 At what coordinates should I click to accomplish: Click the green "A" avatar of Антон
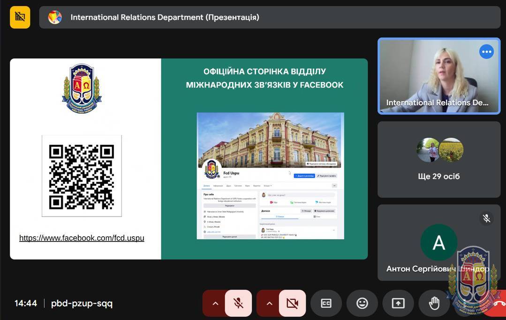point(439,242)
